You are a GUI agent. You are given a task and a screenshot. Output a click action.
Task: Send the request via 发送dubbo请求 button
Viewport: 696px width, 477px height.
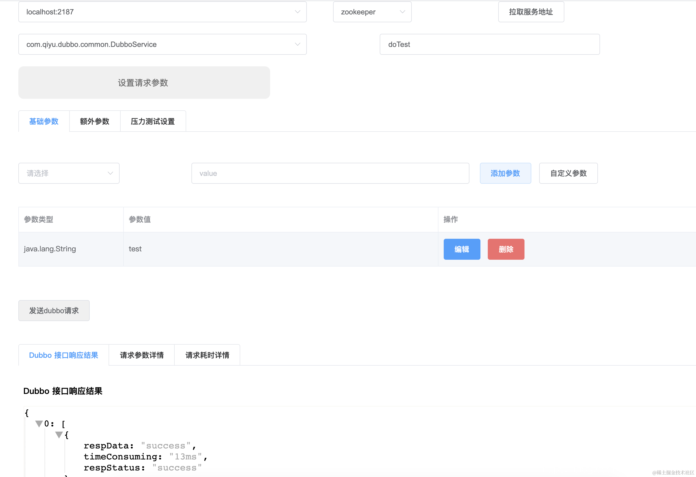pyautogui.click(x=54, y=310)
